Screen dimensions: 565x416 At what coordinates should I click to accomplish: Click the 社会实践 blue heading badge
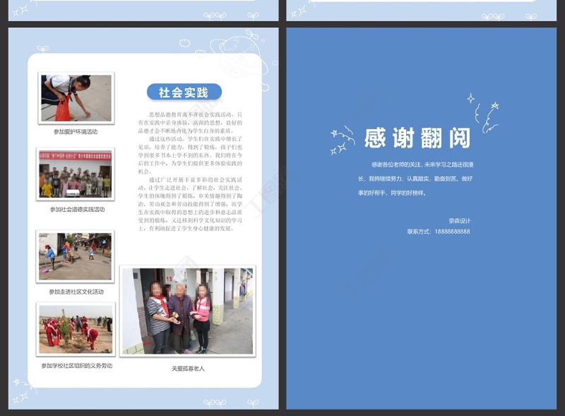coord(184,93)
